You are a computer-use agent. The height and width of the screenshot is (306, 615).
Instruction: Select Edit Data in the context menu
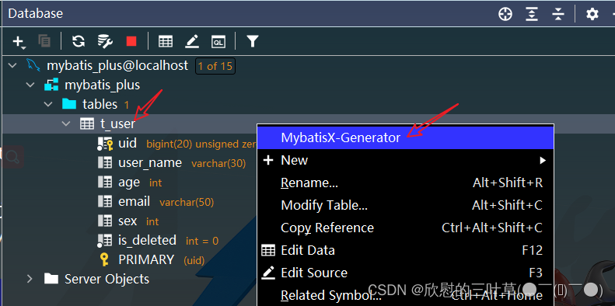coord(406,250)
